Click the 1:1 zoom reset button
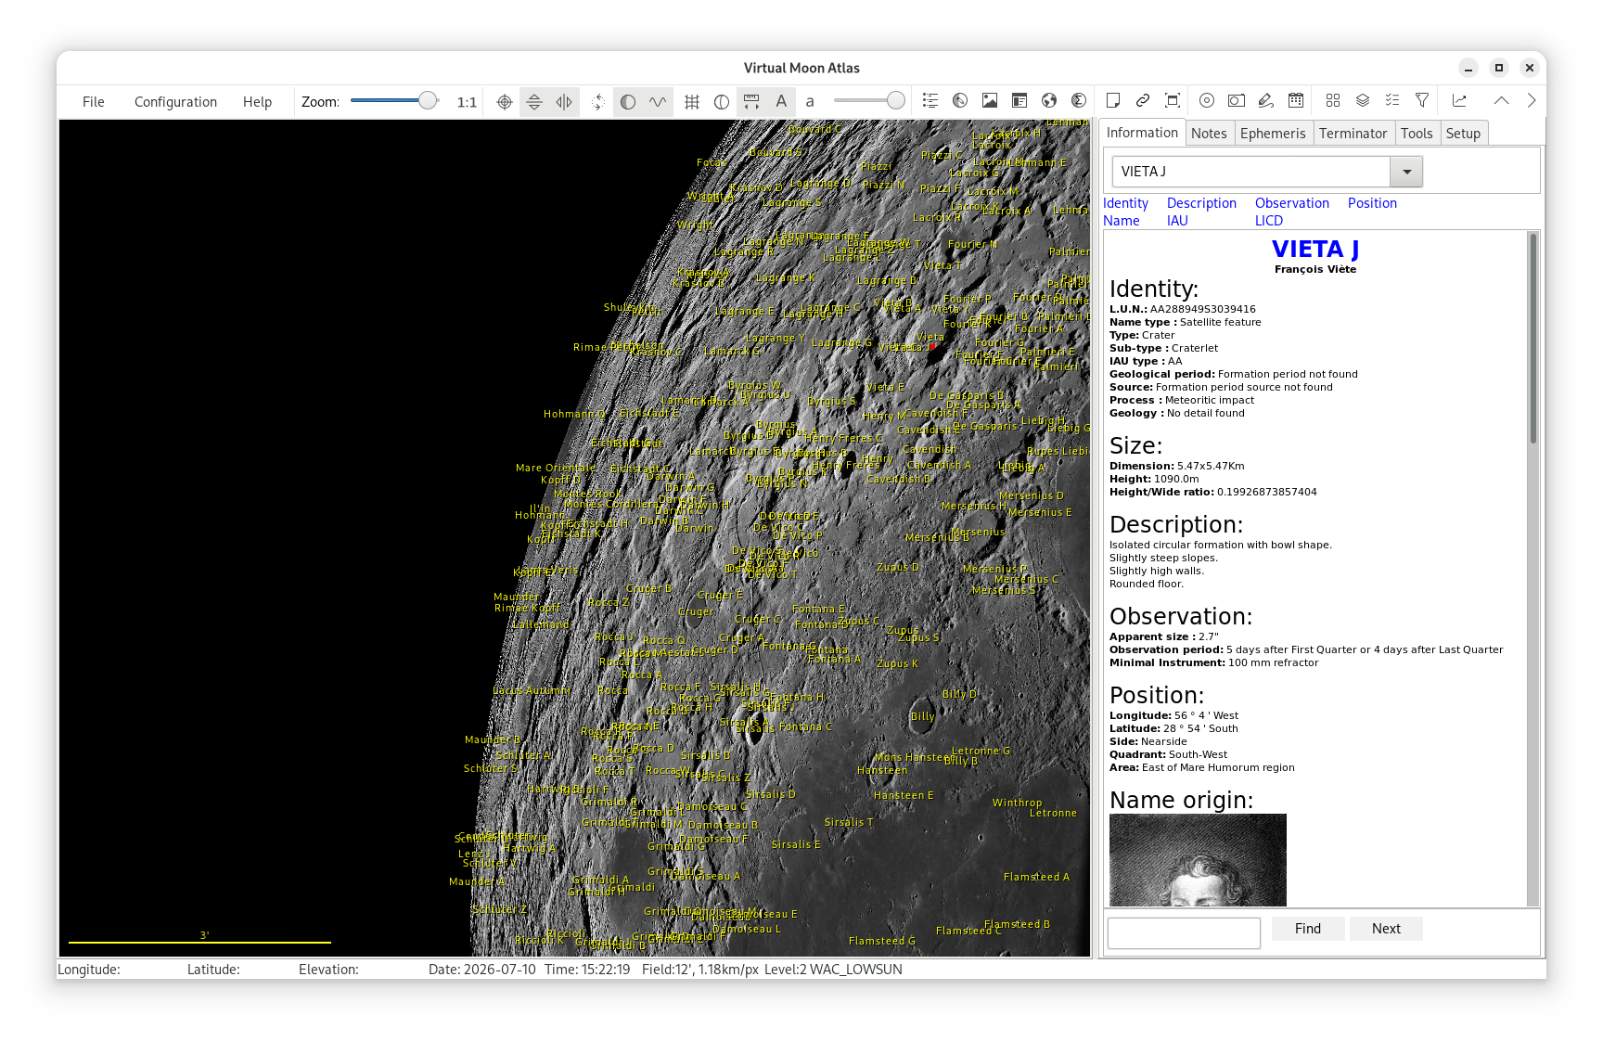1603x1041 pixels. [x=467, y=102]
